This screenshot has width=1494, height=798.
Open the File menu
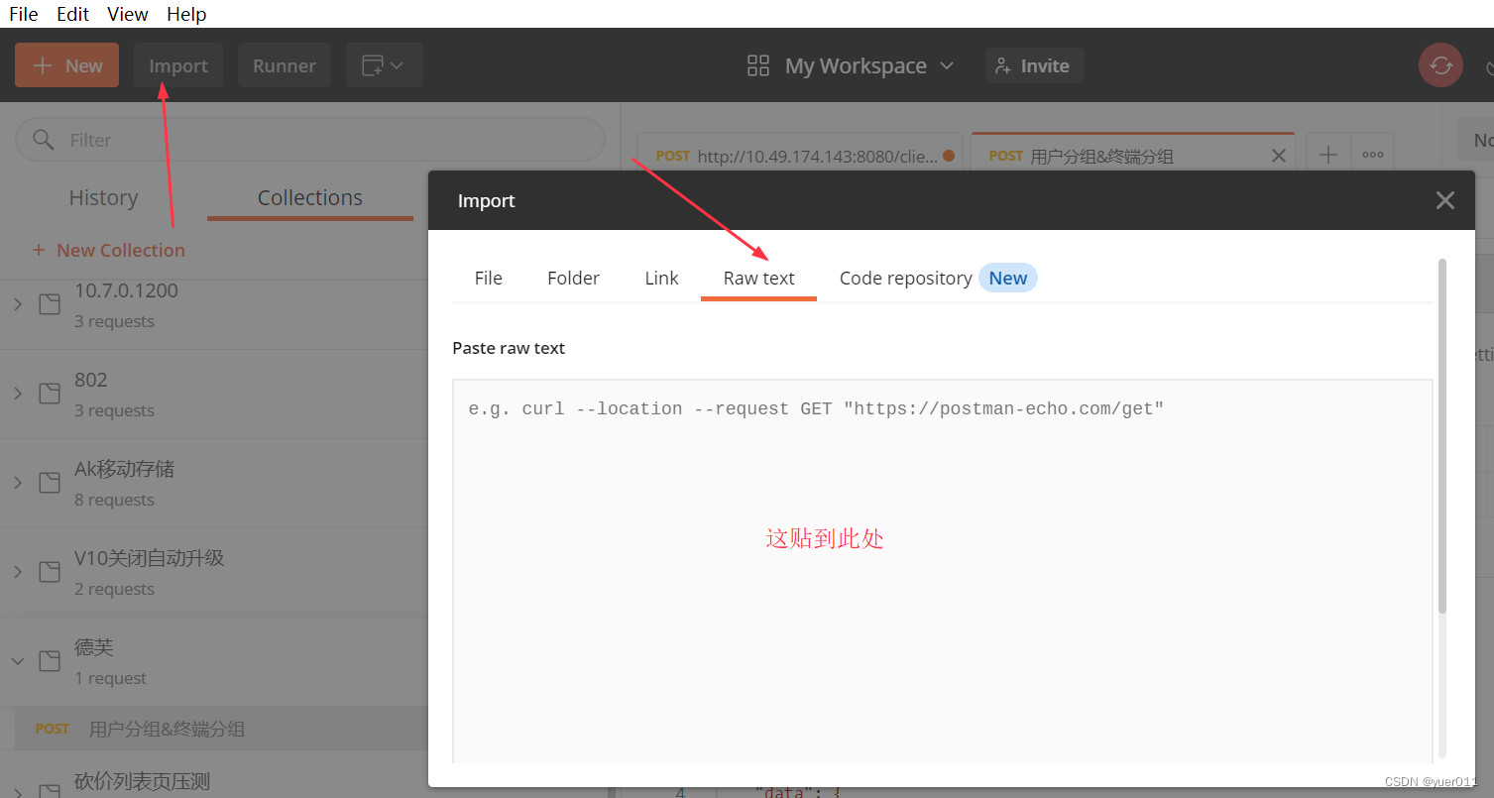coord(24,14)
